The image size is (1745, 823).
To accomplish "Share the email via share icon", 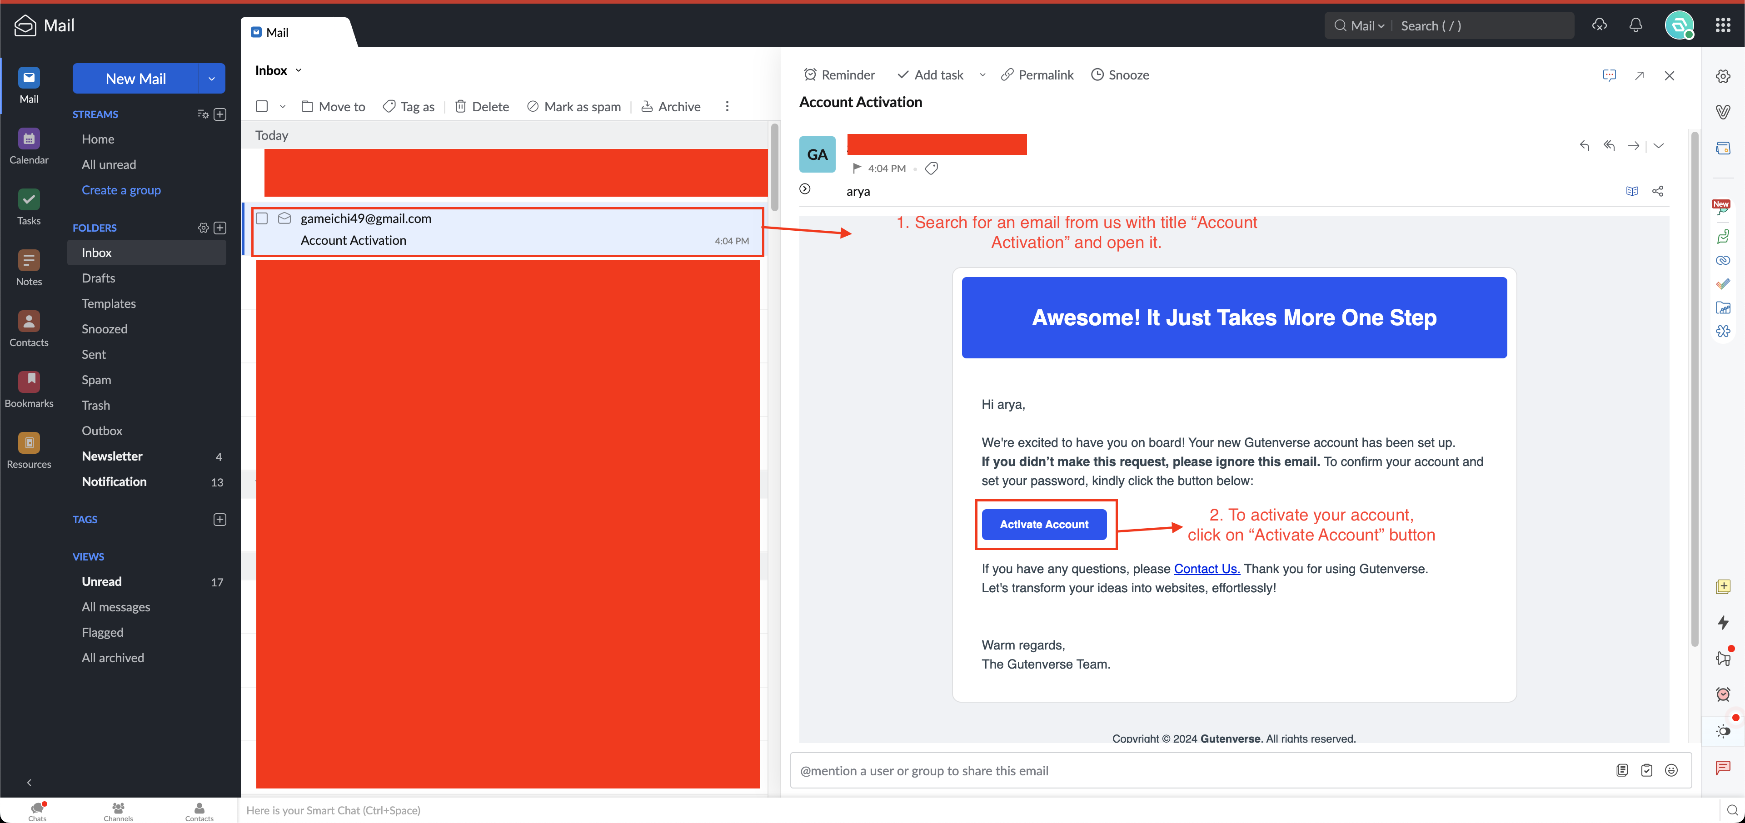I will 1658,192.
